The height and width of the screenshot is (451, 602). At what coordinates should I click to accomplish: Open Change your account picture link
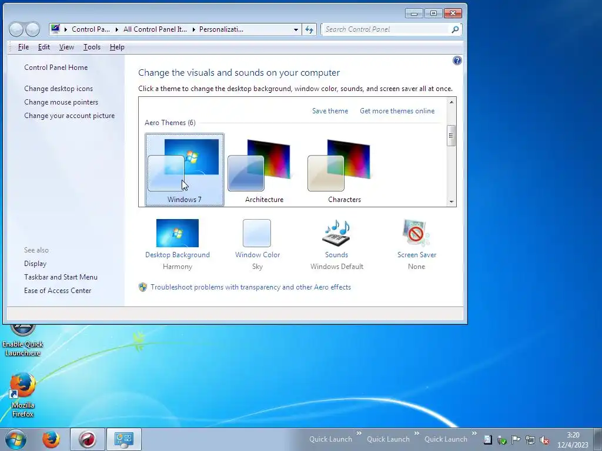(x=69, y=116)
